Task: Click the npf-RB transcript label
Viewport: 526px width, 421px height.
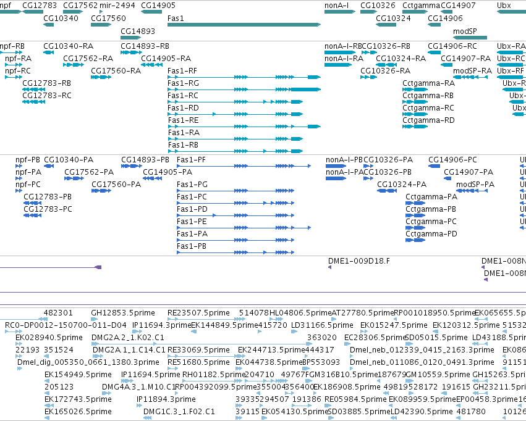Action: tap(12, 46)
